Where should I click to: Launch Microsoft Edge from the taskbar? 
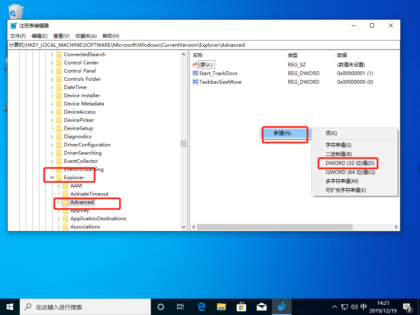tap(201, 306)
